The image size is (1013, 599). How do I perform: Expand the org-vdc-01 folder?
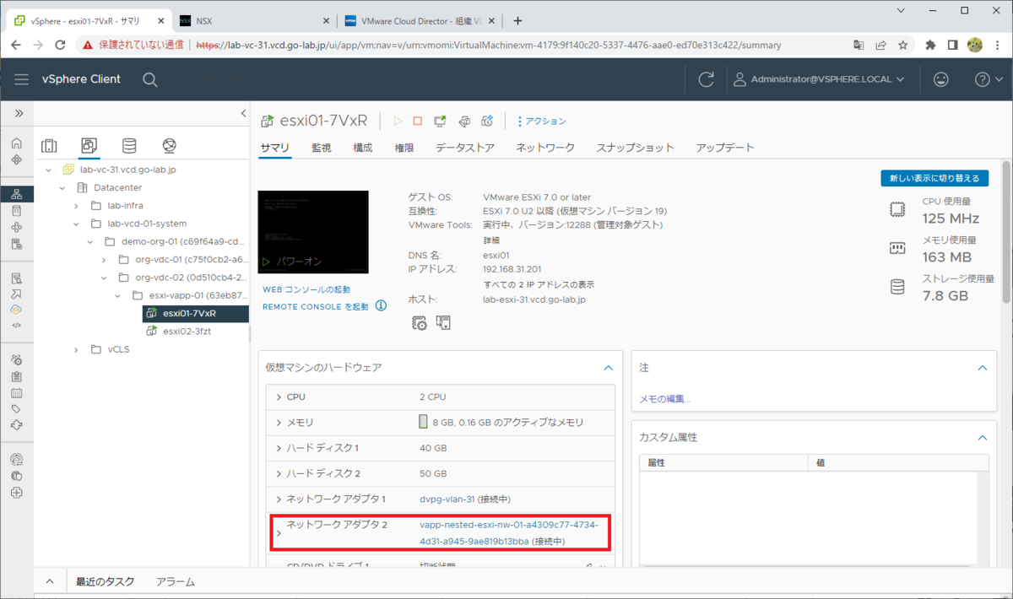[x=103, y=259]
